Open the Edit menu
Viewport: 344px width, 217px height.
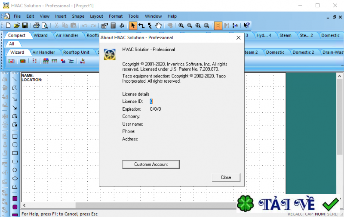[30, 16]
